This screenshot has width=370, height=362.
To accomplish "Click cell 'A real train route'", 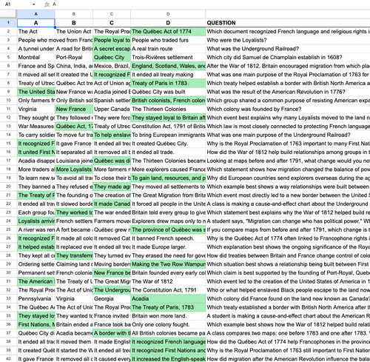I will pyautogui.click(x=168, y=49).
